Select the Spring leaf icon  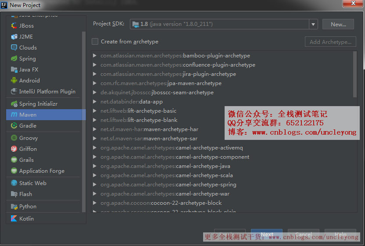[x=14, y=58]
